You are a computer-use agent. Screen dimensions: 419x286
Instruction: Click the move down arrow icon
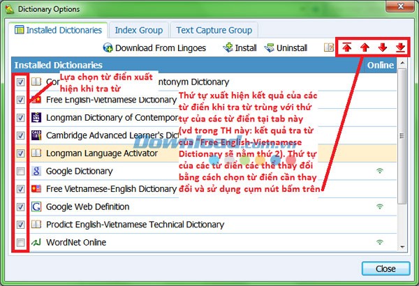click(382, 47)
